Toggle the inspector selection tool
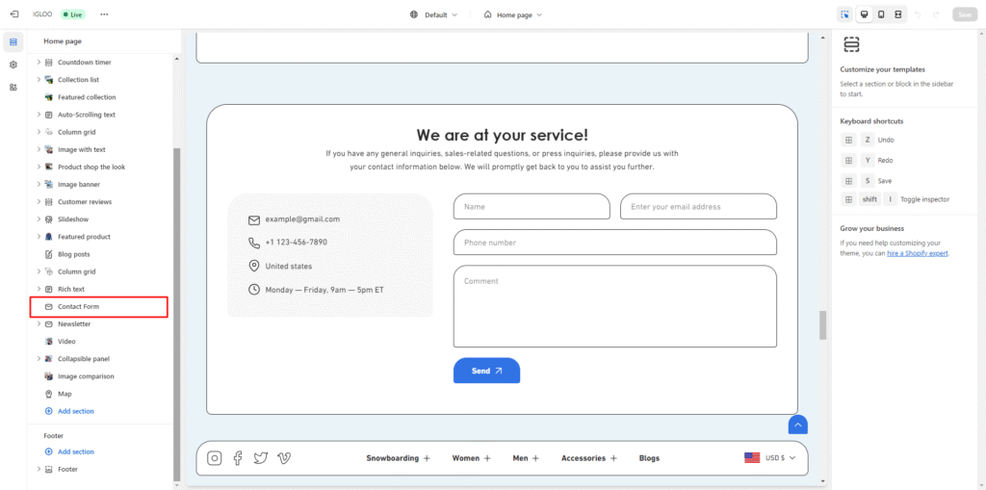The height and width of the screenshot is (490, 986). tap(844, 14)
